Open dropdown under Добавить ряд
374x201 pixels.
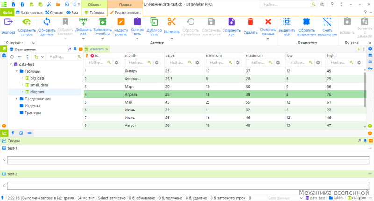(x=83, y=38)
